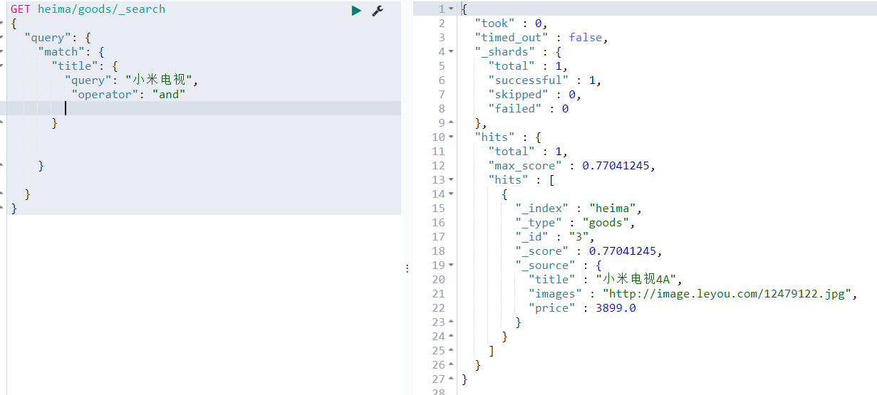Click the "_score" line in the hit
The width and height of the screenshot is (877, 395).
589,251
